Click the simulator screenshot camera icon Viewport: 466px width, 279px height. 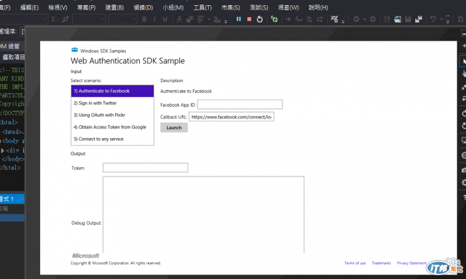464,170
